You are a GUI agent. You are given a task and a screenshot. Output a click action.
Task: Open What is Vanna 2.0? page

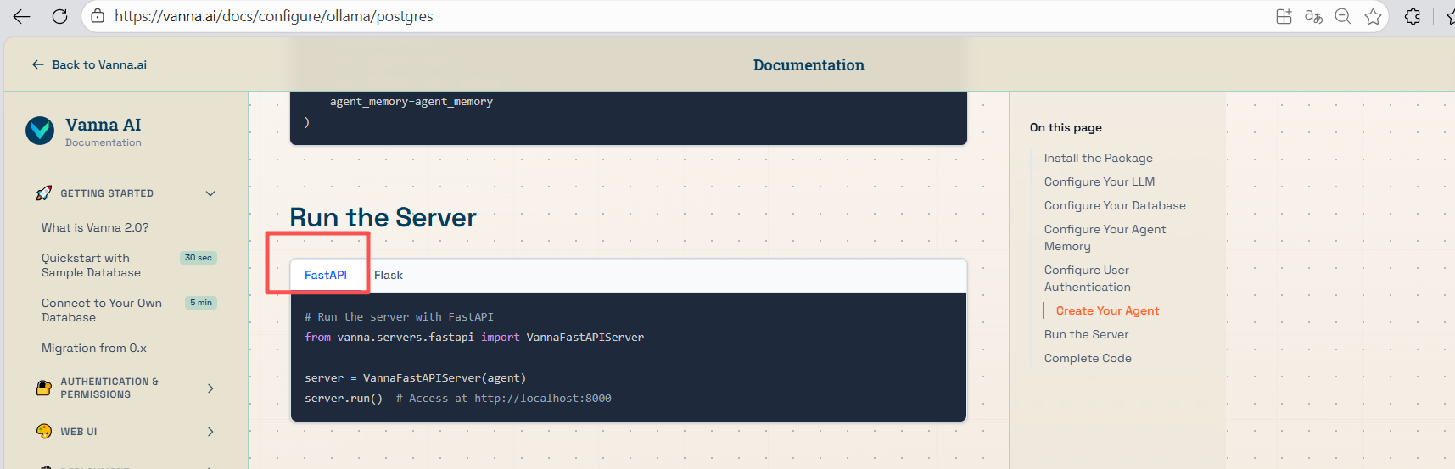pyautogui.click(x=95, y=227)
